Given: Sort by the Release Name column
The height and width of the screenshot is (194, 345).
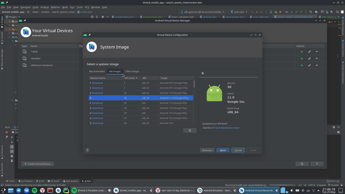Looking at the screenshot, I should 106,78.
